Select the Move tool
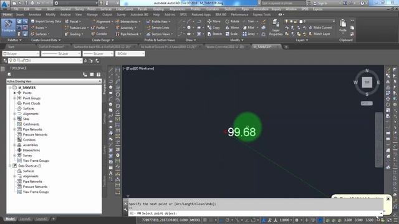Image resolution: width=399 pixels, height=224 pixels. pos(214,22)
